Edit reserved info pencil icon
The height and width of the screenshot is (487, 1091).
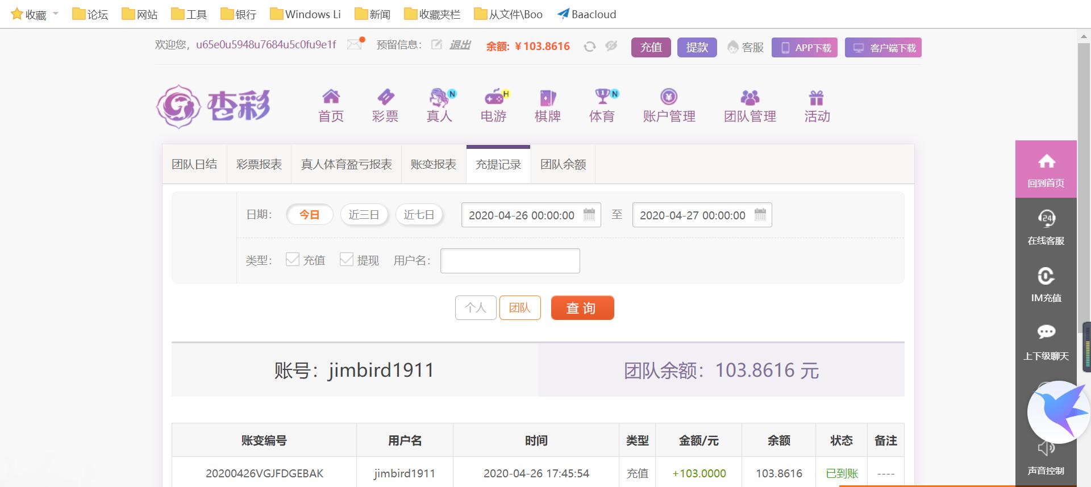tap(436, 44)
